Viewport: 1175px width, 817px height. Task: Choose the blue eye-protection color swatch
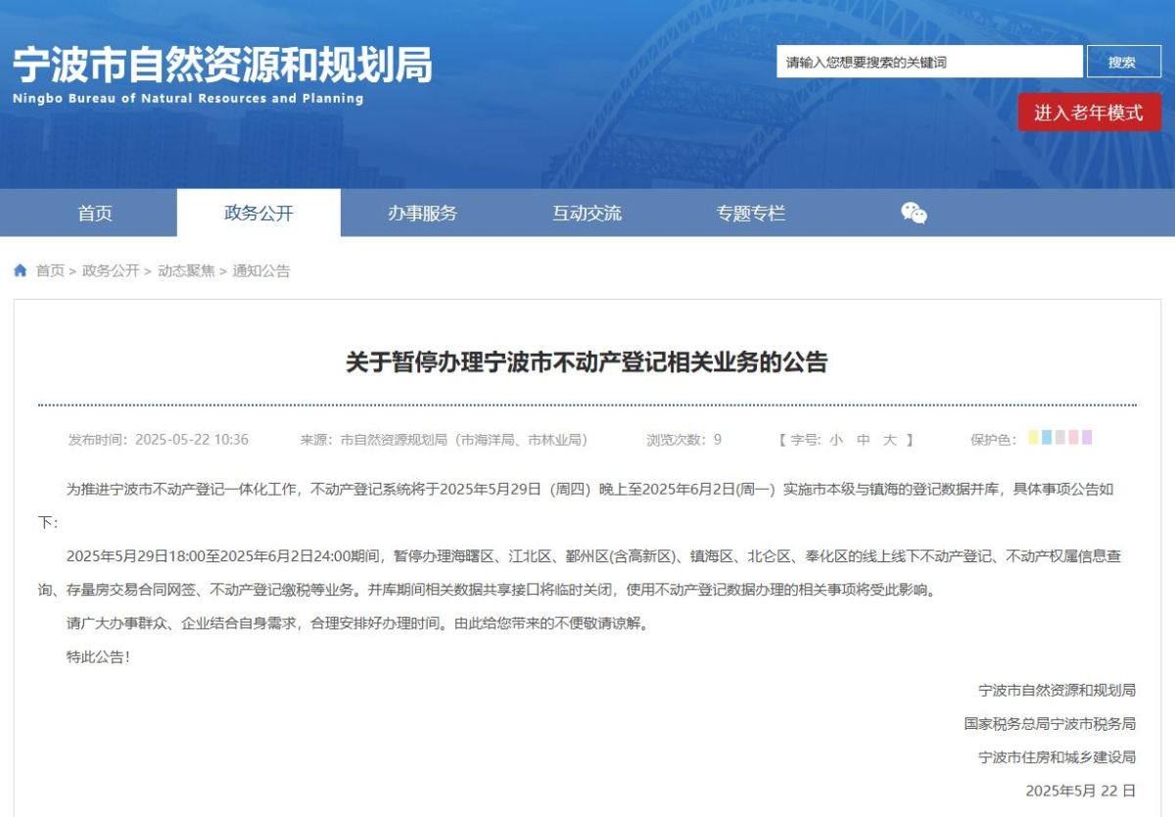1047,437
